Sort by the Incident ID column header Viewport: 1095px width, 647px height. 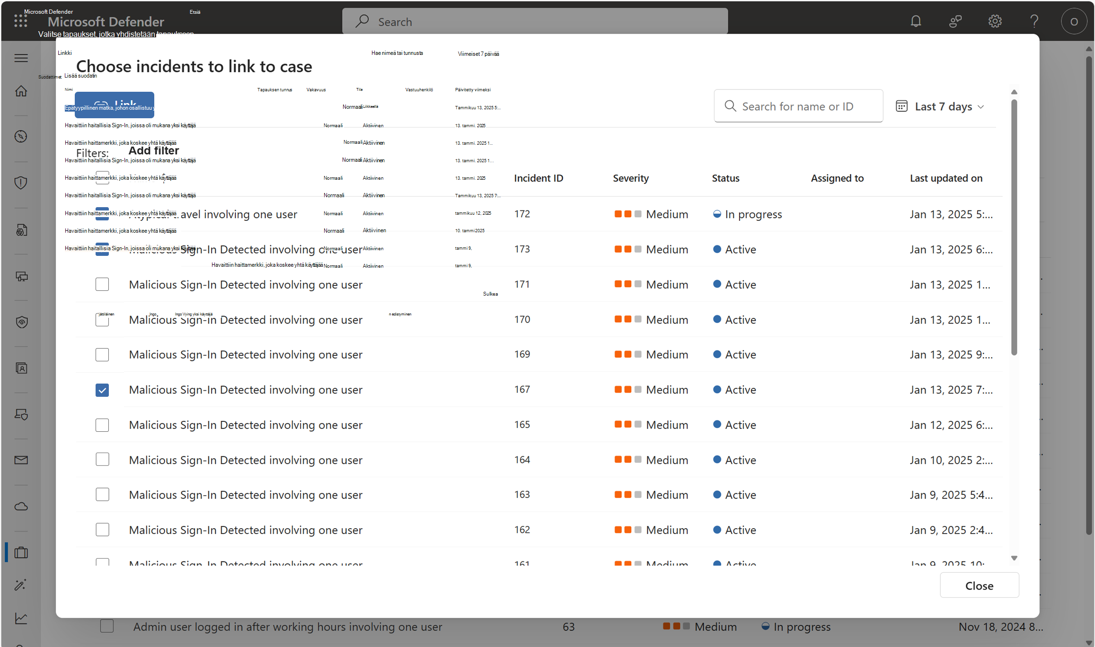point(539,178)
